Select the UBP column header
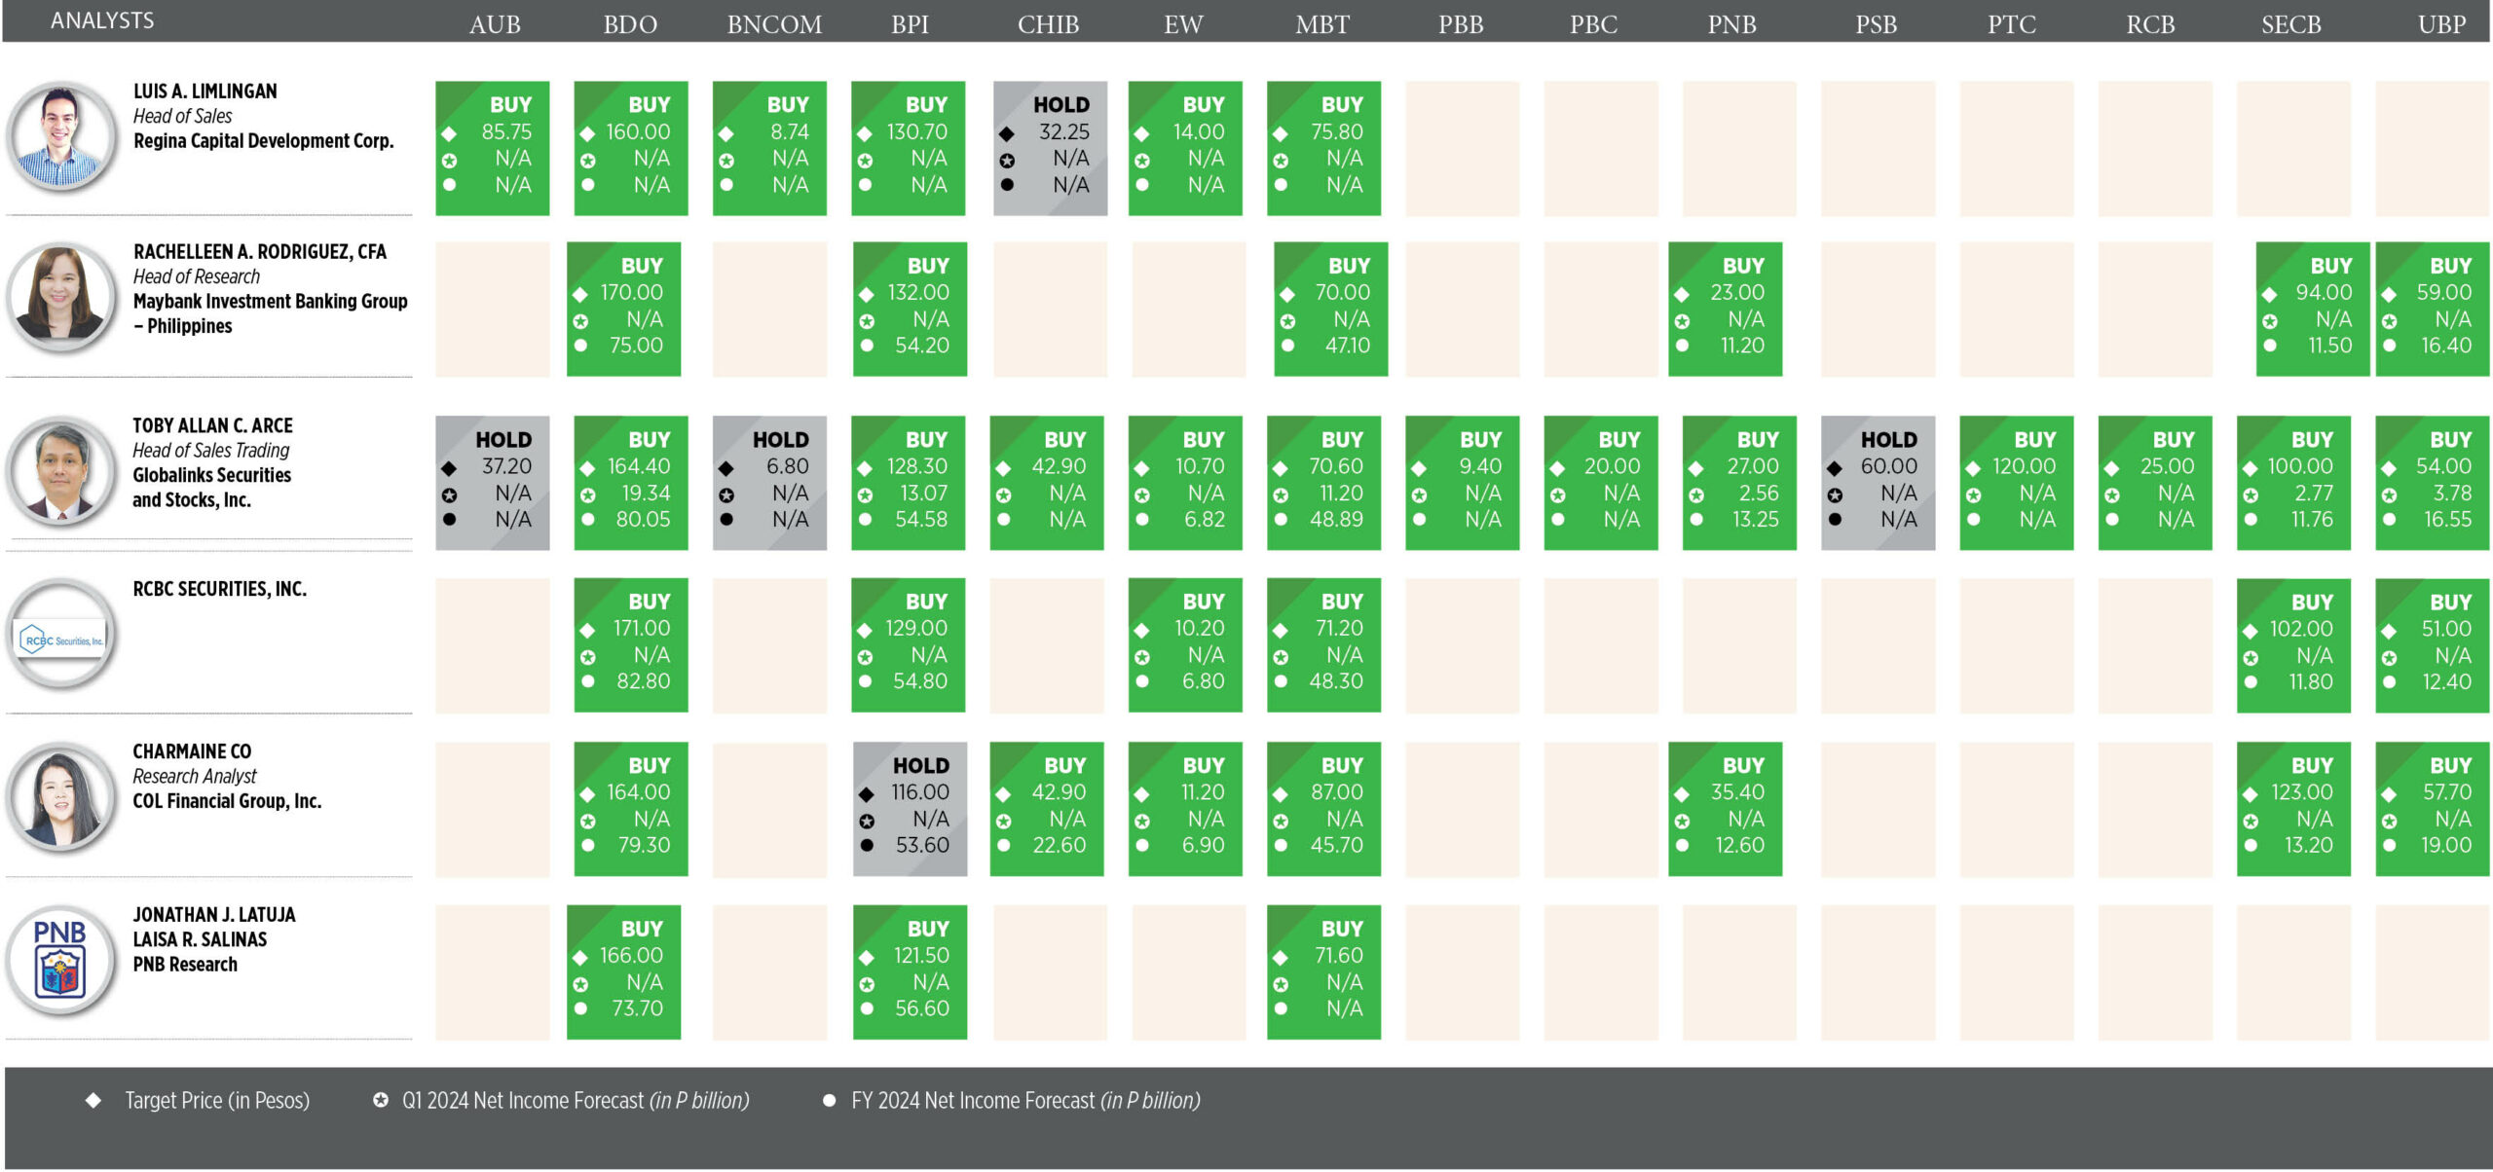 [x=2441, y=24]
